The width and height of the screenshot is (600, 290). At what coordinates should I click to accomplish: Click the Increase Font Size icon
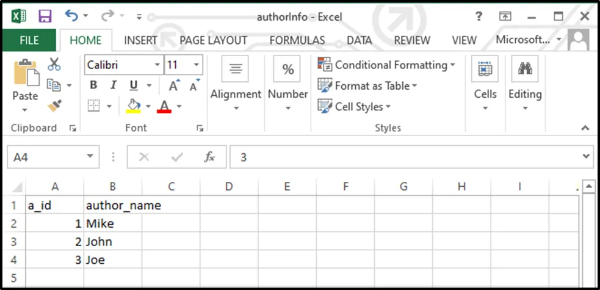pos(174,86)
